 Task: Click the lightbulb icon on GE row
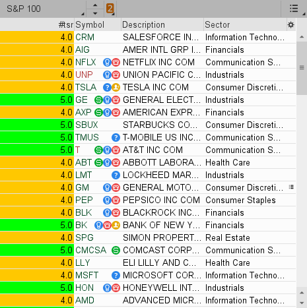pyautogui.click(x=107, y=100)
